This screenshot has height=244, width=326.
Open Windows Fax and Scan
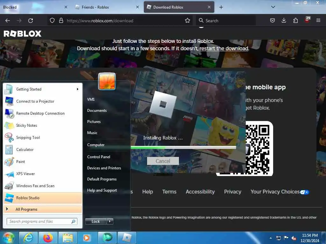pos(43,186)
